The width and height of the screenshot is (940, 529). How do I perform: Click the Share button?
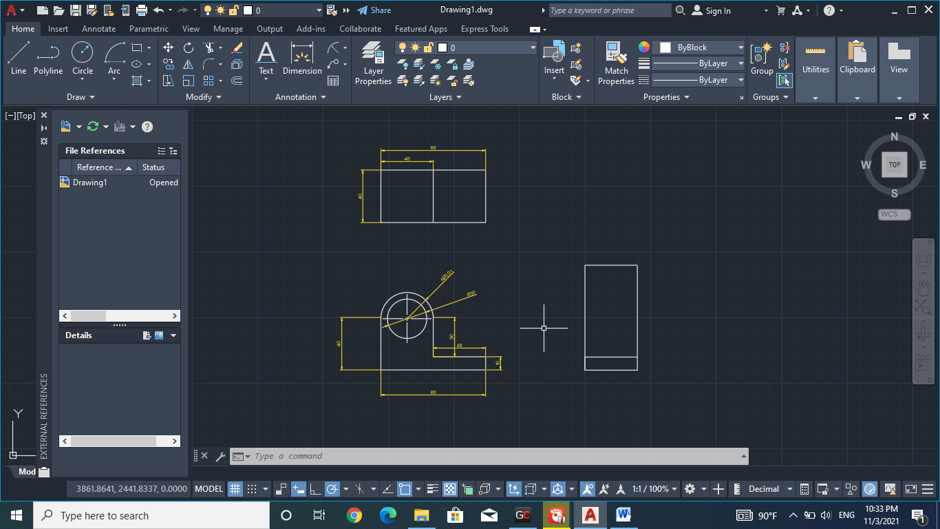(x=374, y=10)
